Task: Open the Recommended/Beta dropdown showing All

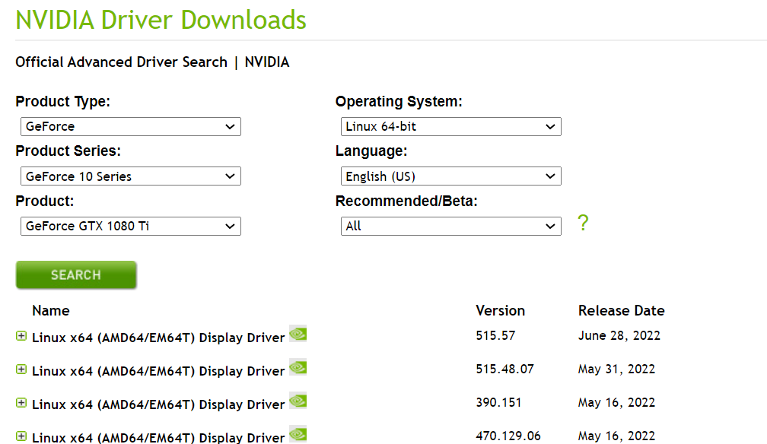Action: point(450,227)
